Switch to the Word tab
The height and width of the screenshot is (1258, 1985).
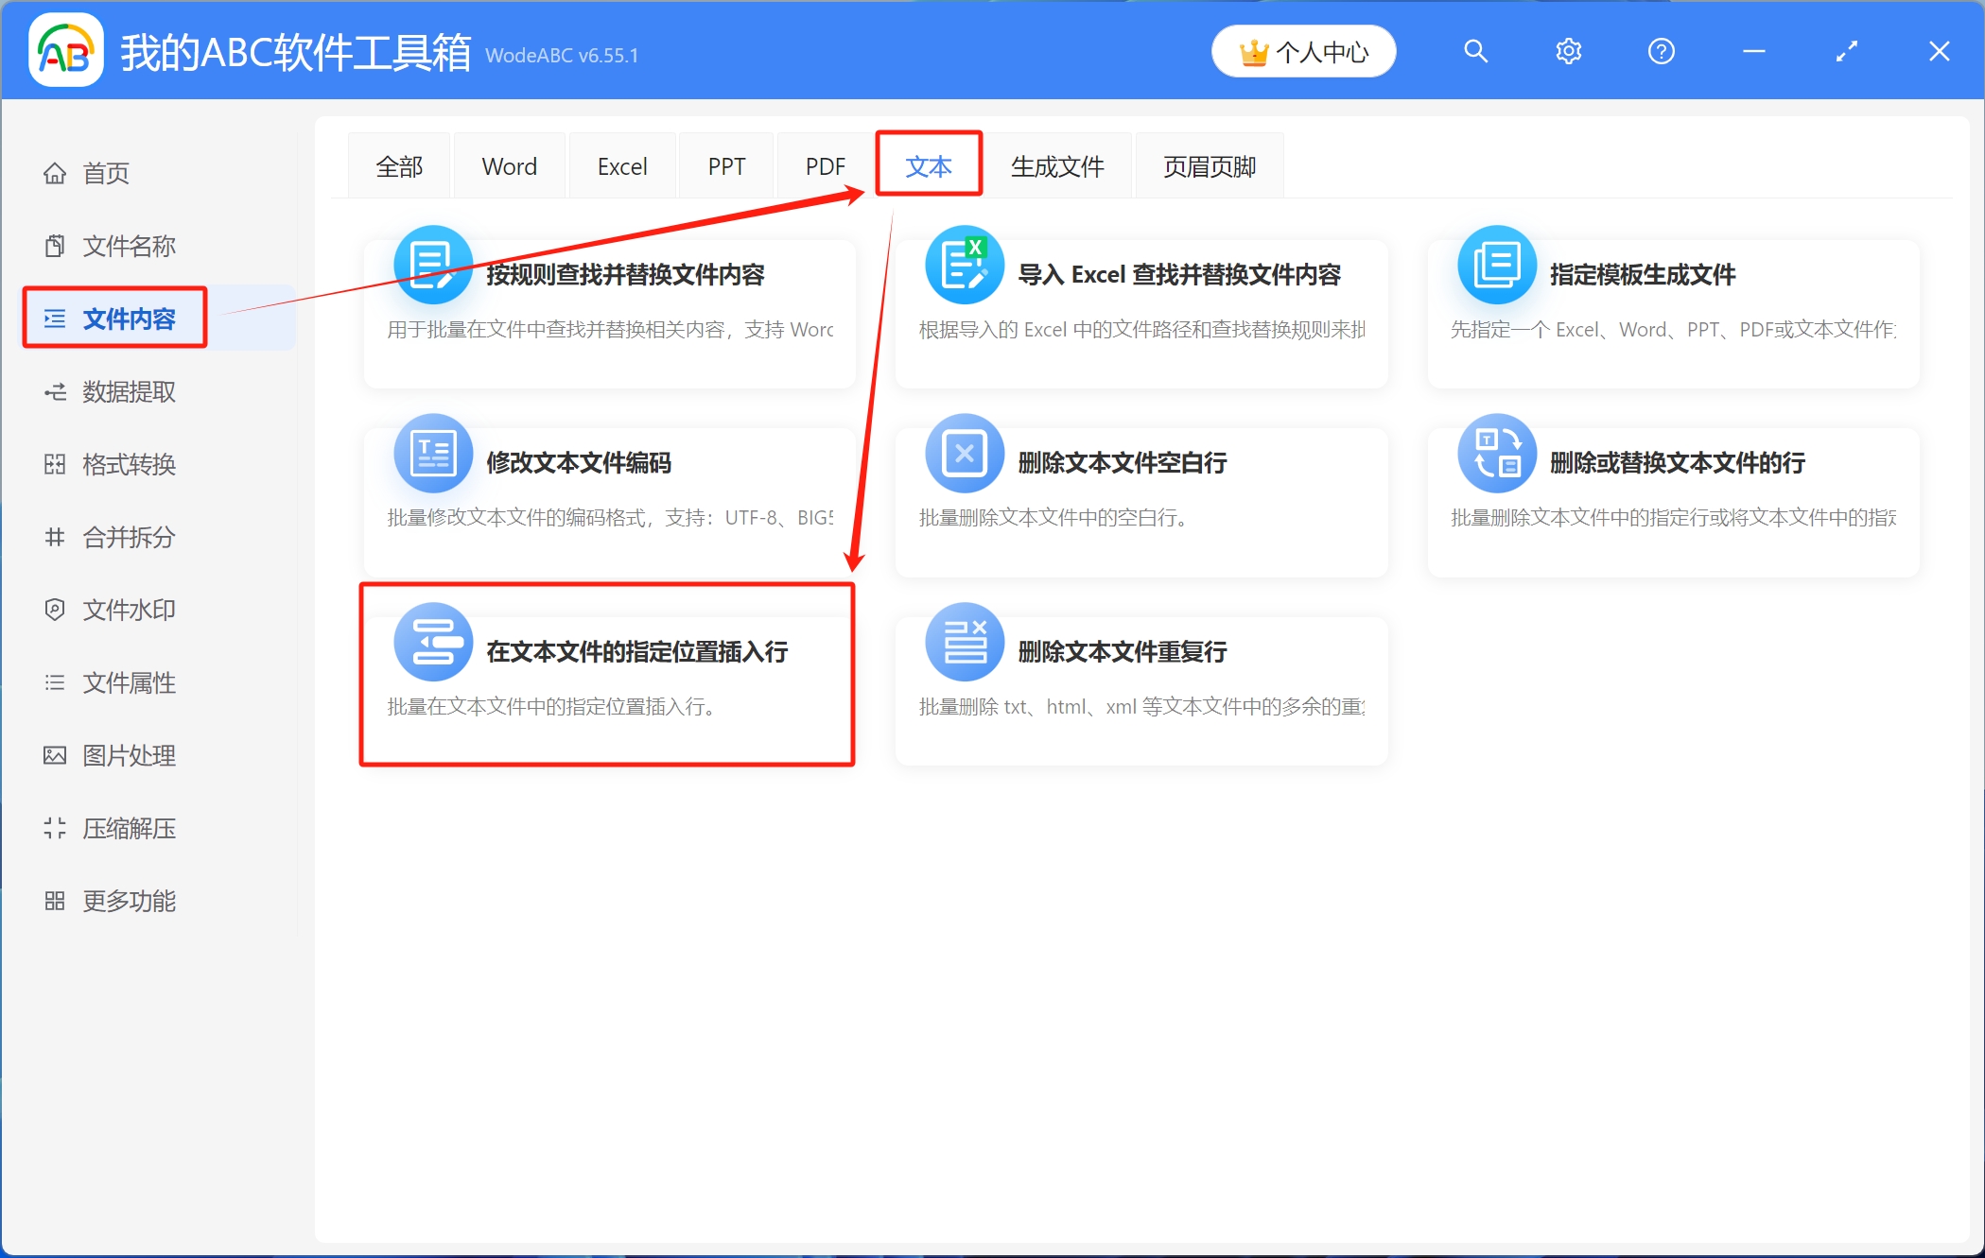point(509,164)
